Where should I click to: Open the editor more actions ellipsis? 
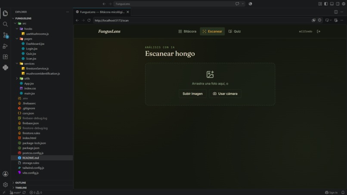tap(342, 12)
